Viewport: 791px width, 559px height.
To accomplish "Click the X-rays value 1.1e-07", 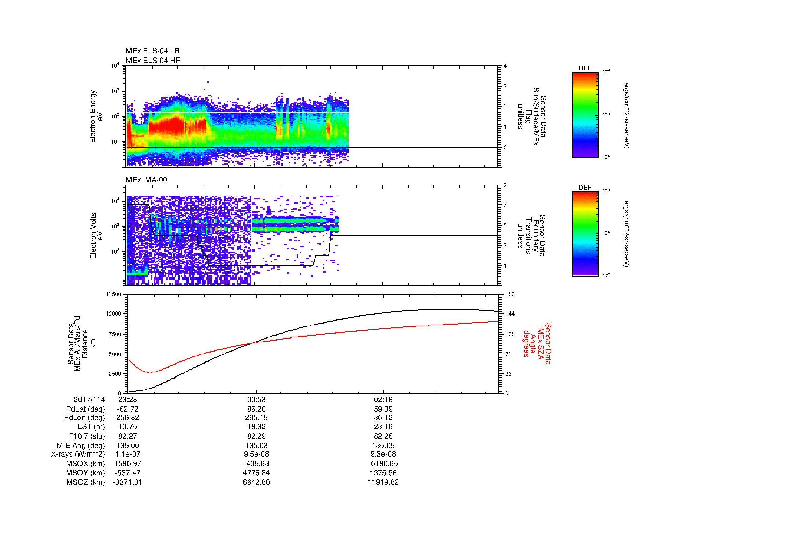I will pos(128,454).
